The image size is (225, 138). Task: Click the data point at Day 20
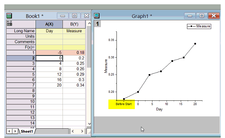click(195, 44)
